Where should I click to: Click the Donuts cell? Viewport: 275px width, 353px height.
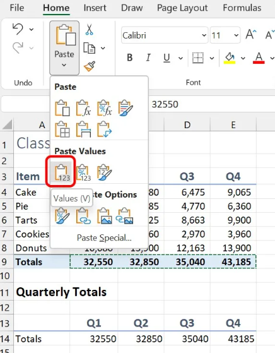(32, 248)
